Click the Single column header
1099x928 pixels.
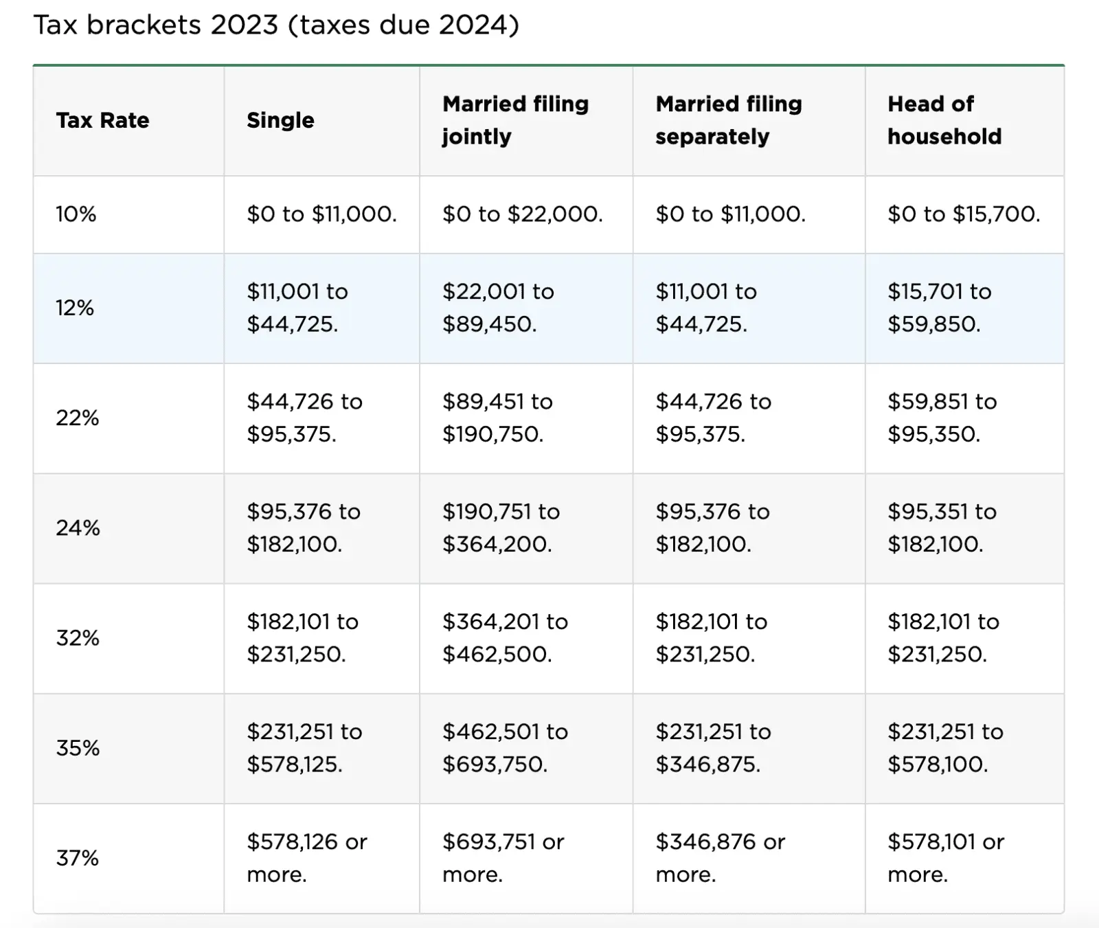click(280, 120)
